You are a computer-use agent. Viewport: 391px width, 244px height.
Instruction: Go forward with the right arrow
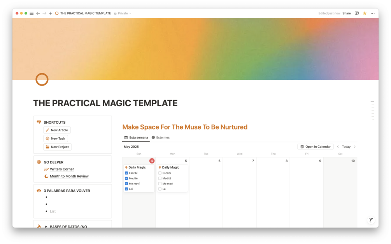tap(44, 13)
